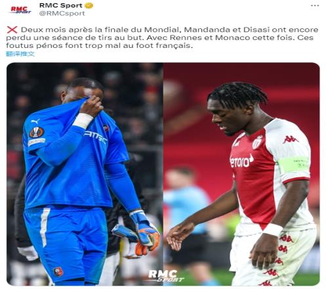Click the Puma logo on blue jersey
This screenshot has width=328, height=289.
(x=35, y=121)
